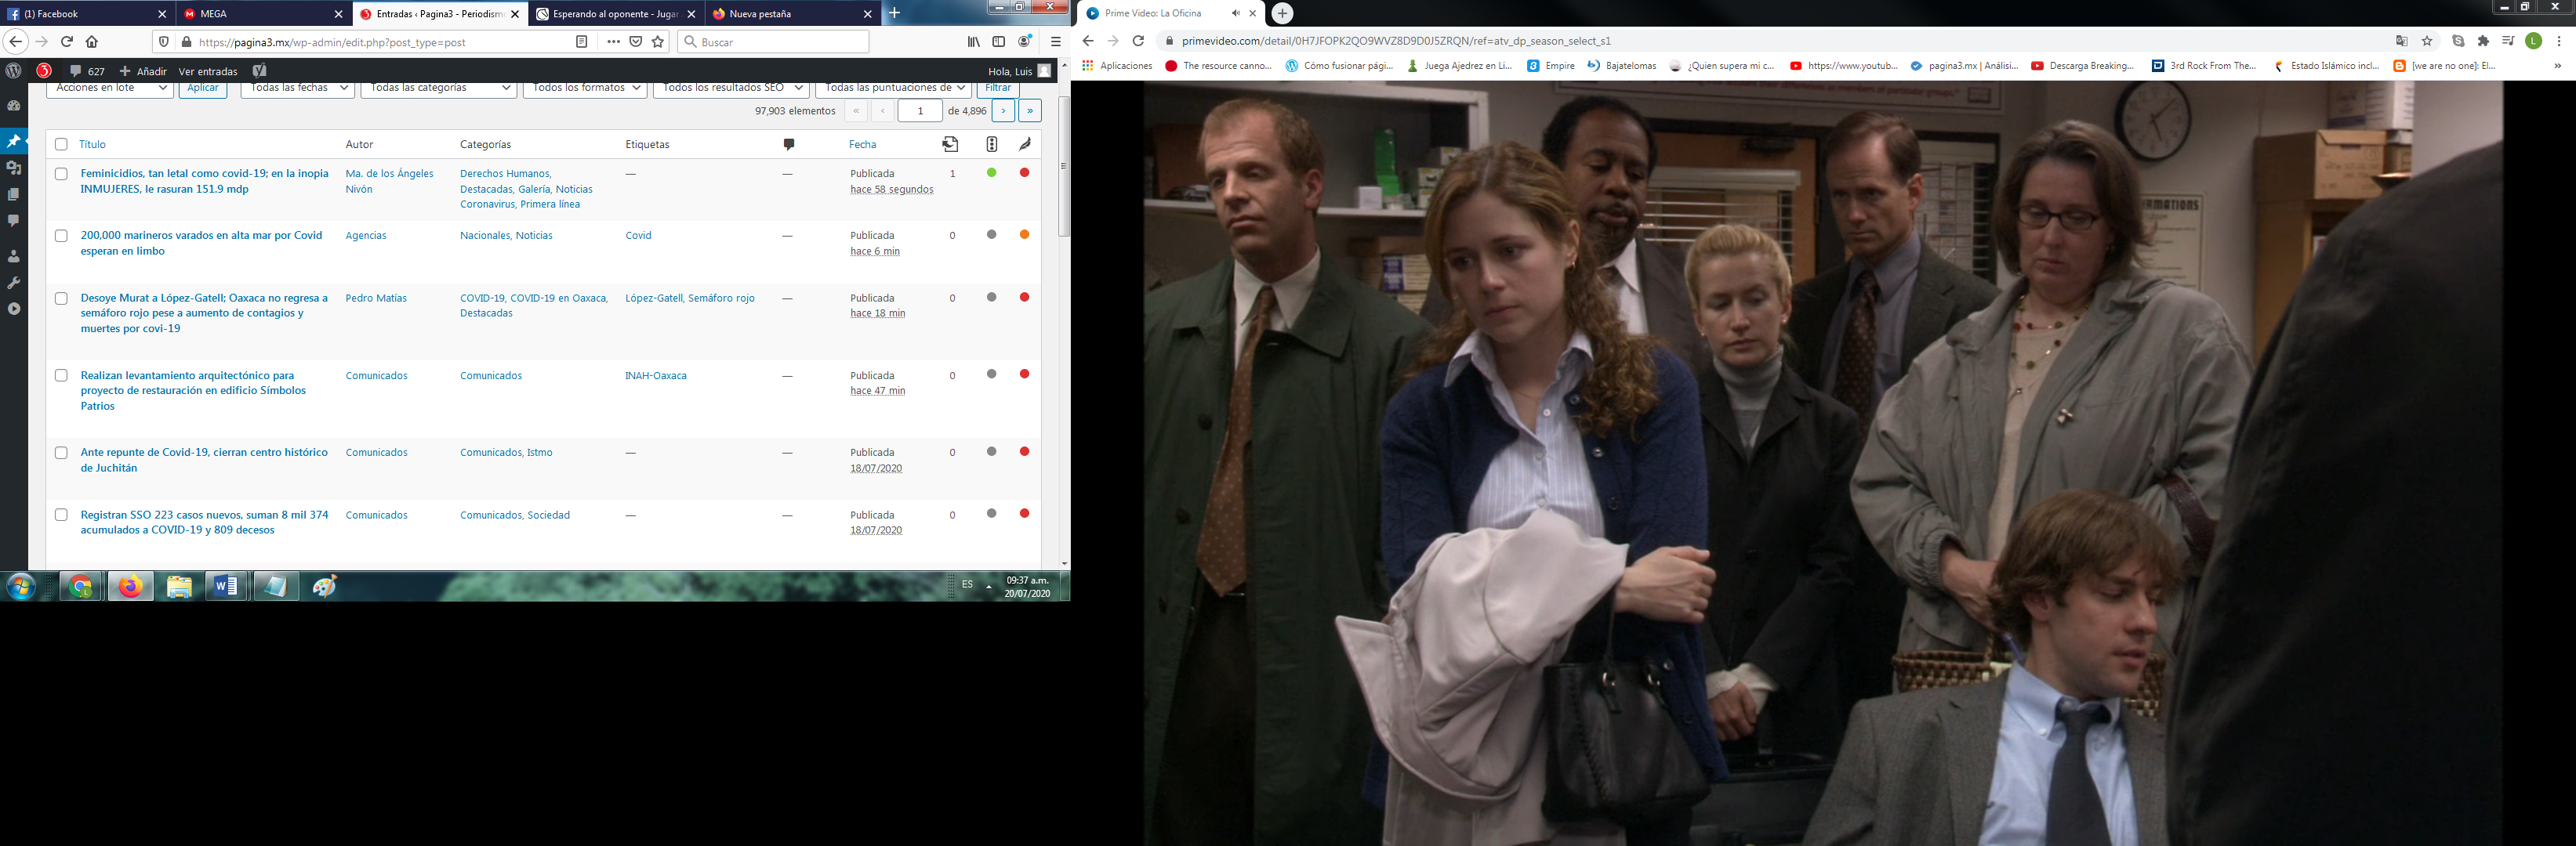Reload the Prime Video page in Chrome
The height and width of the screenshot is (846, 2576).
(1138, 41)
